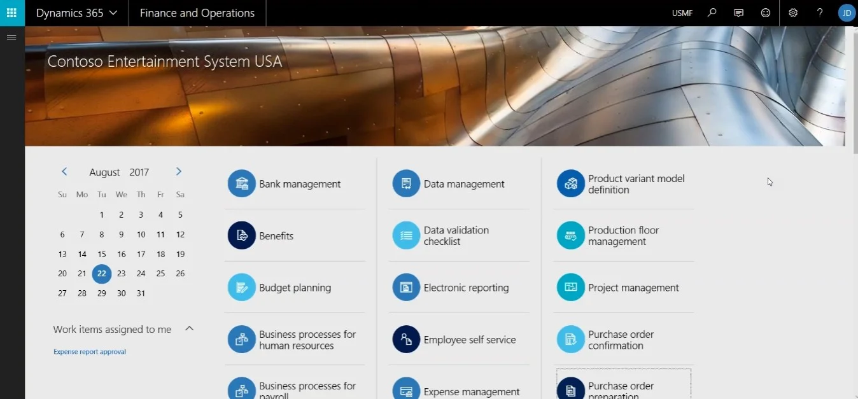The width and height of the screenshot is (858, 399).
Task: Click the Data management workspace icon
Action: (x=406, y=184)
